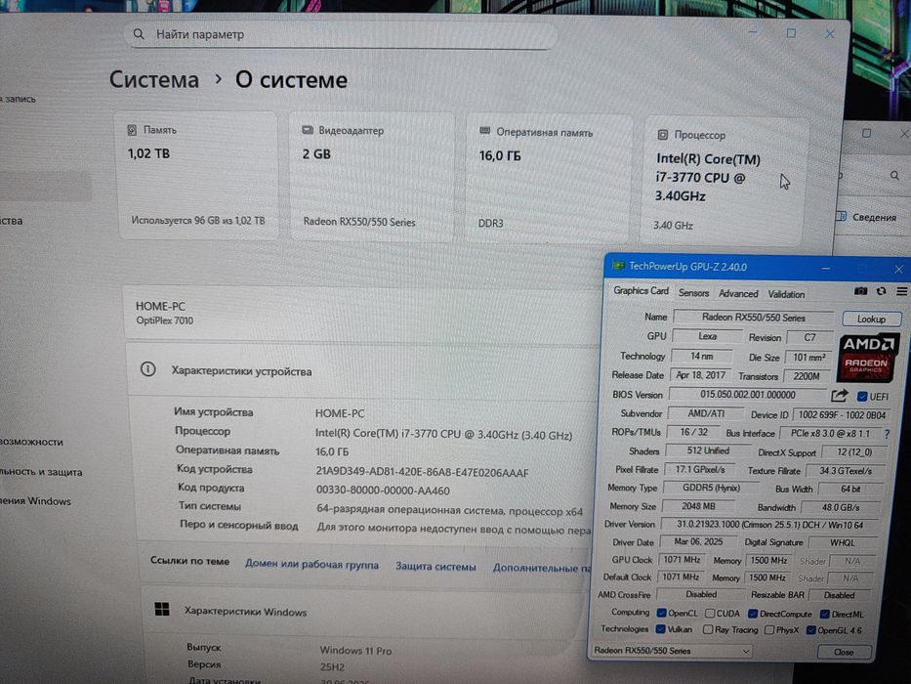The width and height of the screenshot is (911, 684).
Task: Click the Digital Signature WHQL field
Action: pyautogui.click(x=842, y=542)
